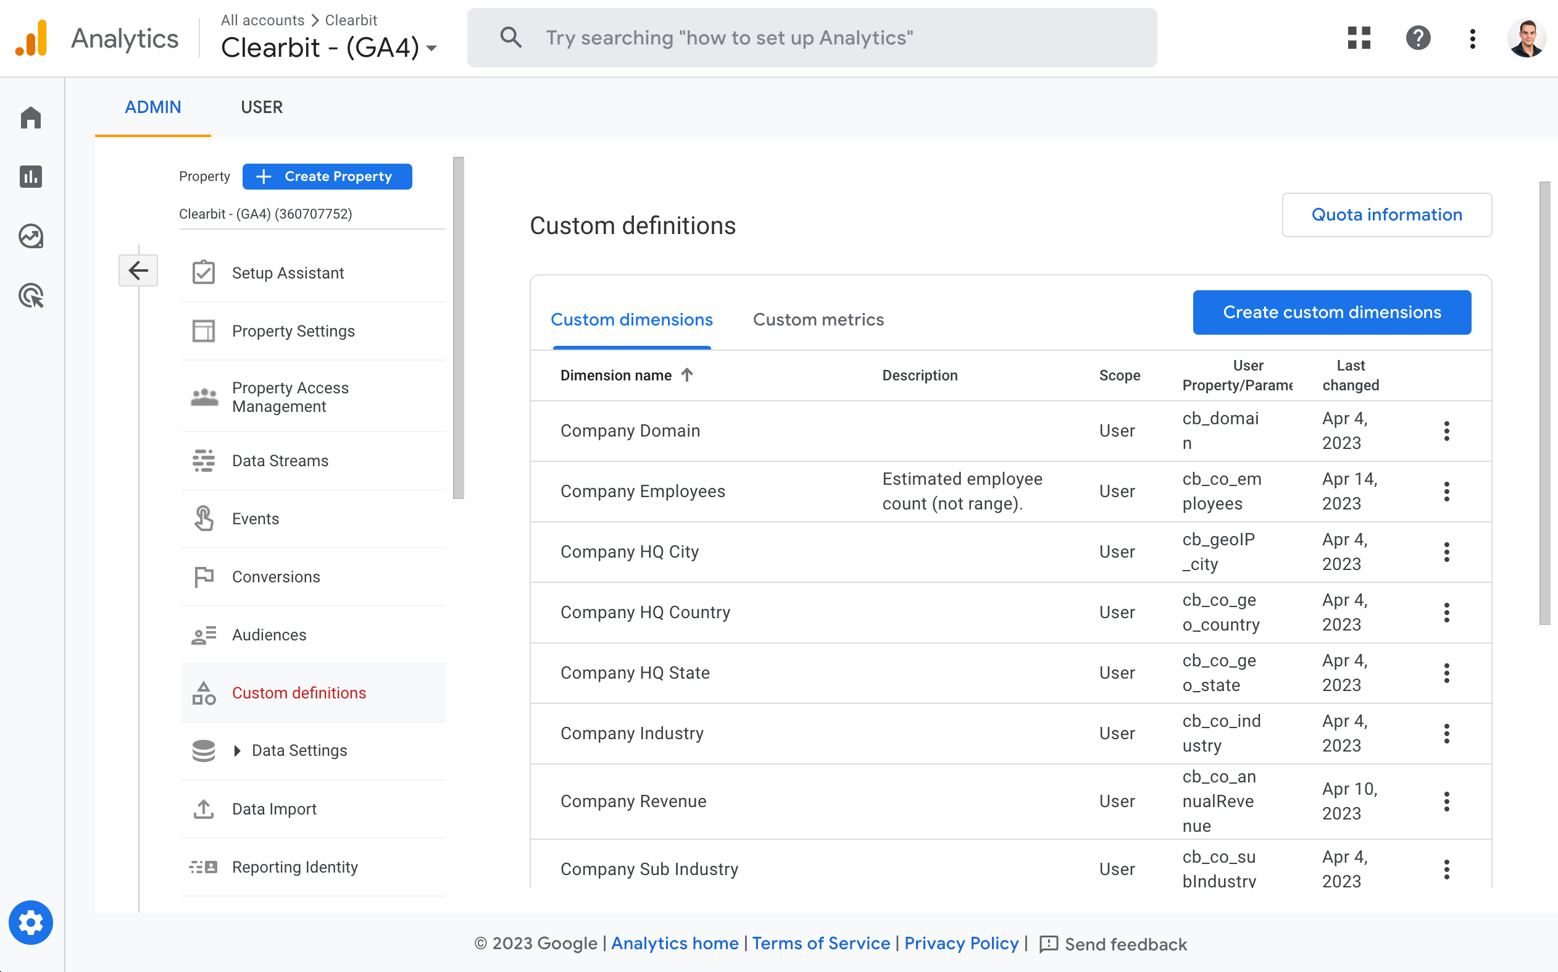Click the Events touch icon
Screen dimensions: 1558x972
[204, 519]
